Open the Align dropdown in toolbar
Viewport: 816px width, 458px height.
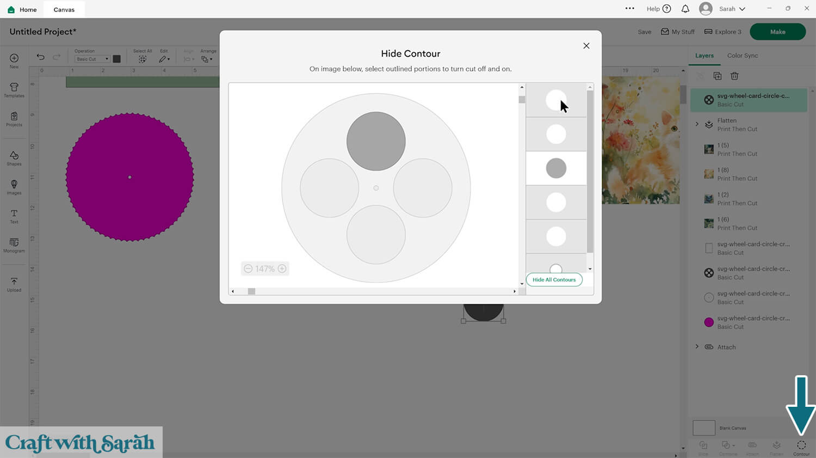(x=188, y=59)
